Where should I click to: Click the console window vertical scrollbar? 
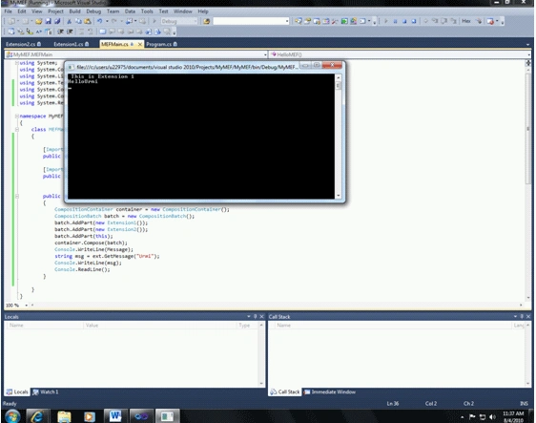tap(338, 137)
